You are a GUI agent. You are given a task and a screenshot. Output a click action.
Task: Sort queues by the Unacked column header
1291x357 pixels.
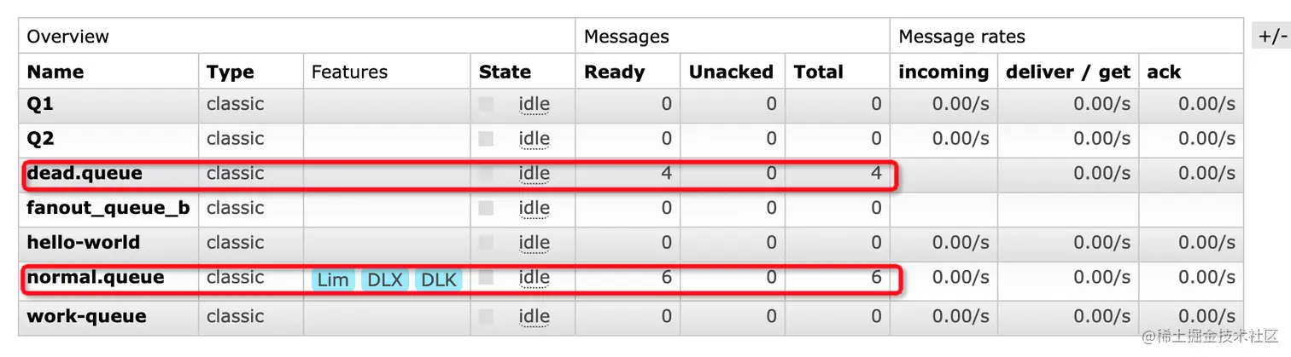(x=731, y=72)
